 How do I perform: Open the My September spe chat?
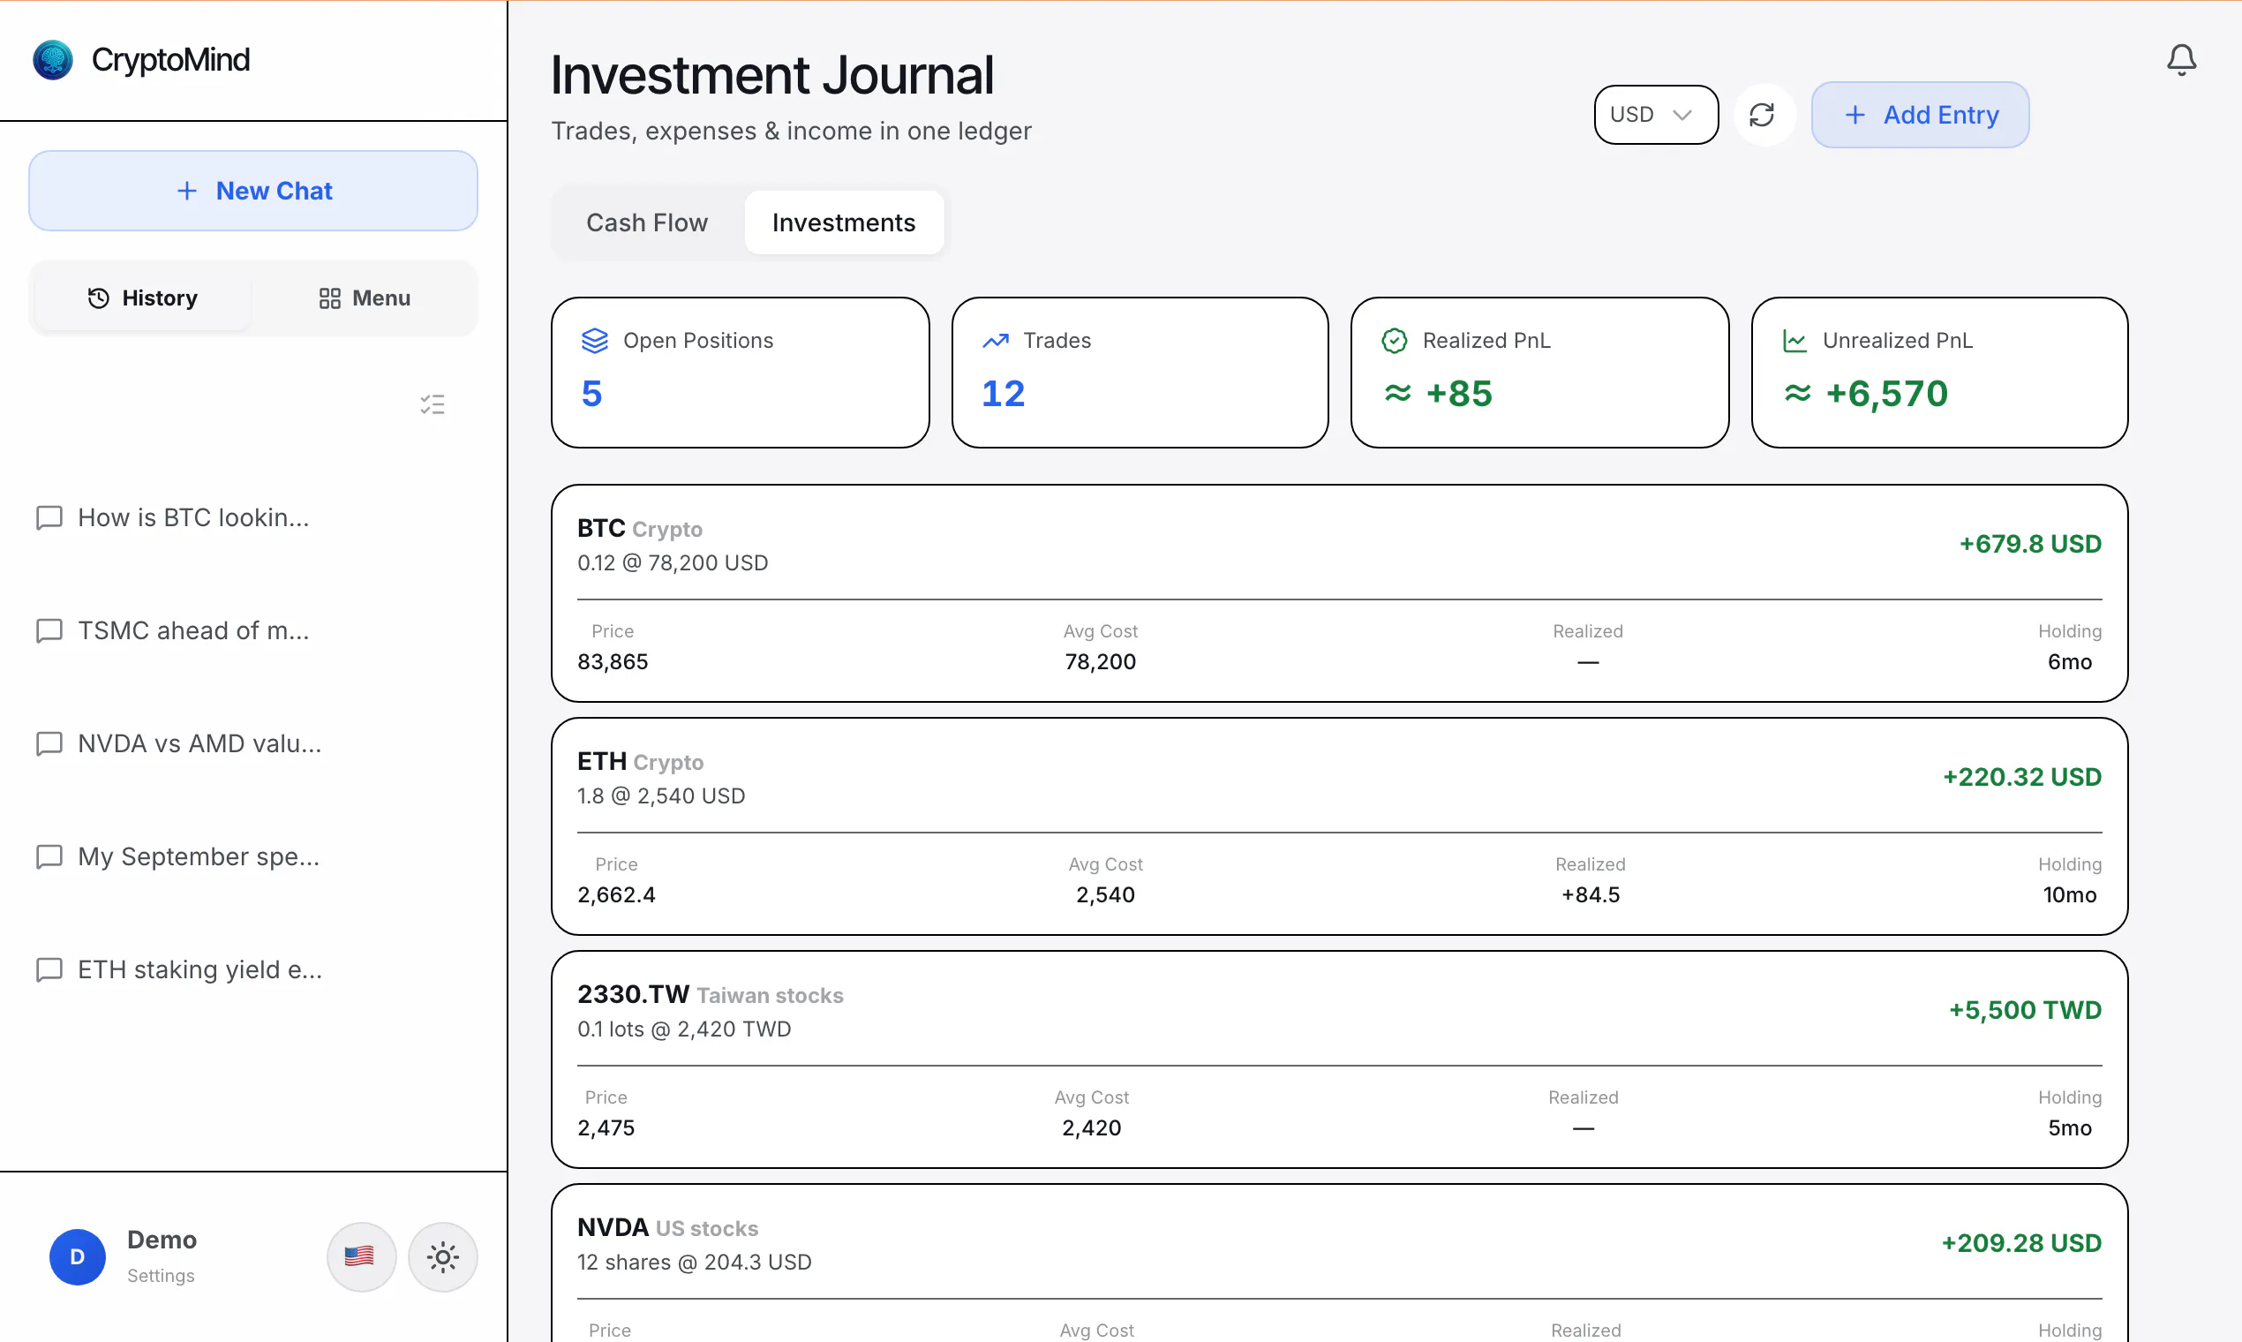tap(198, 856)
